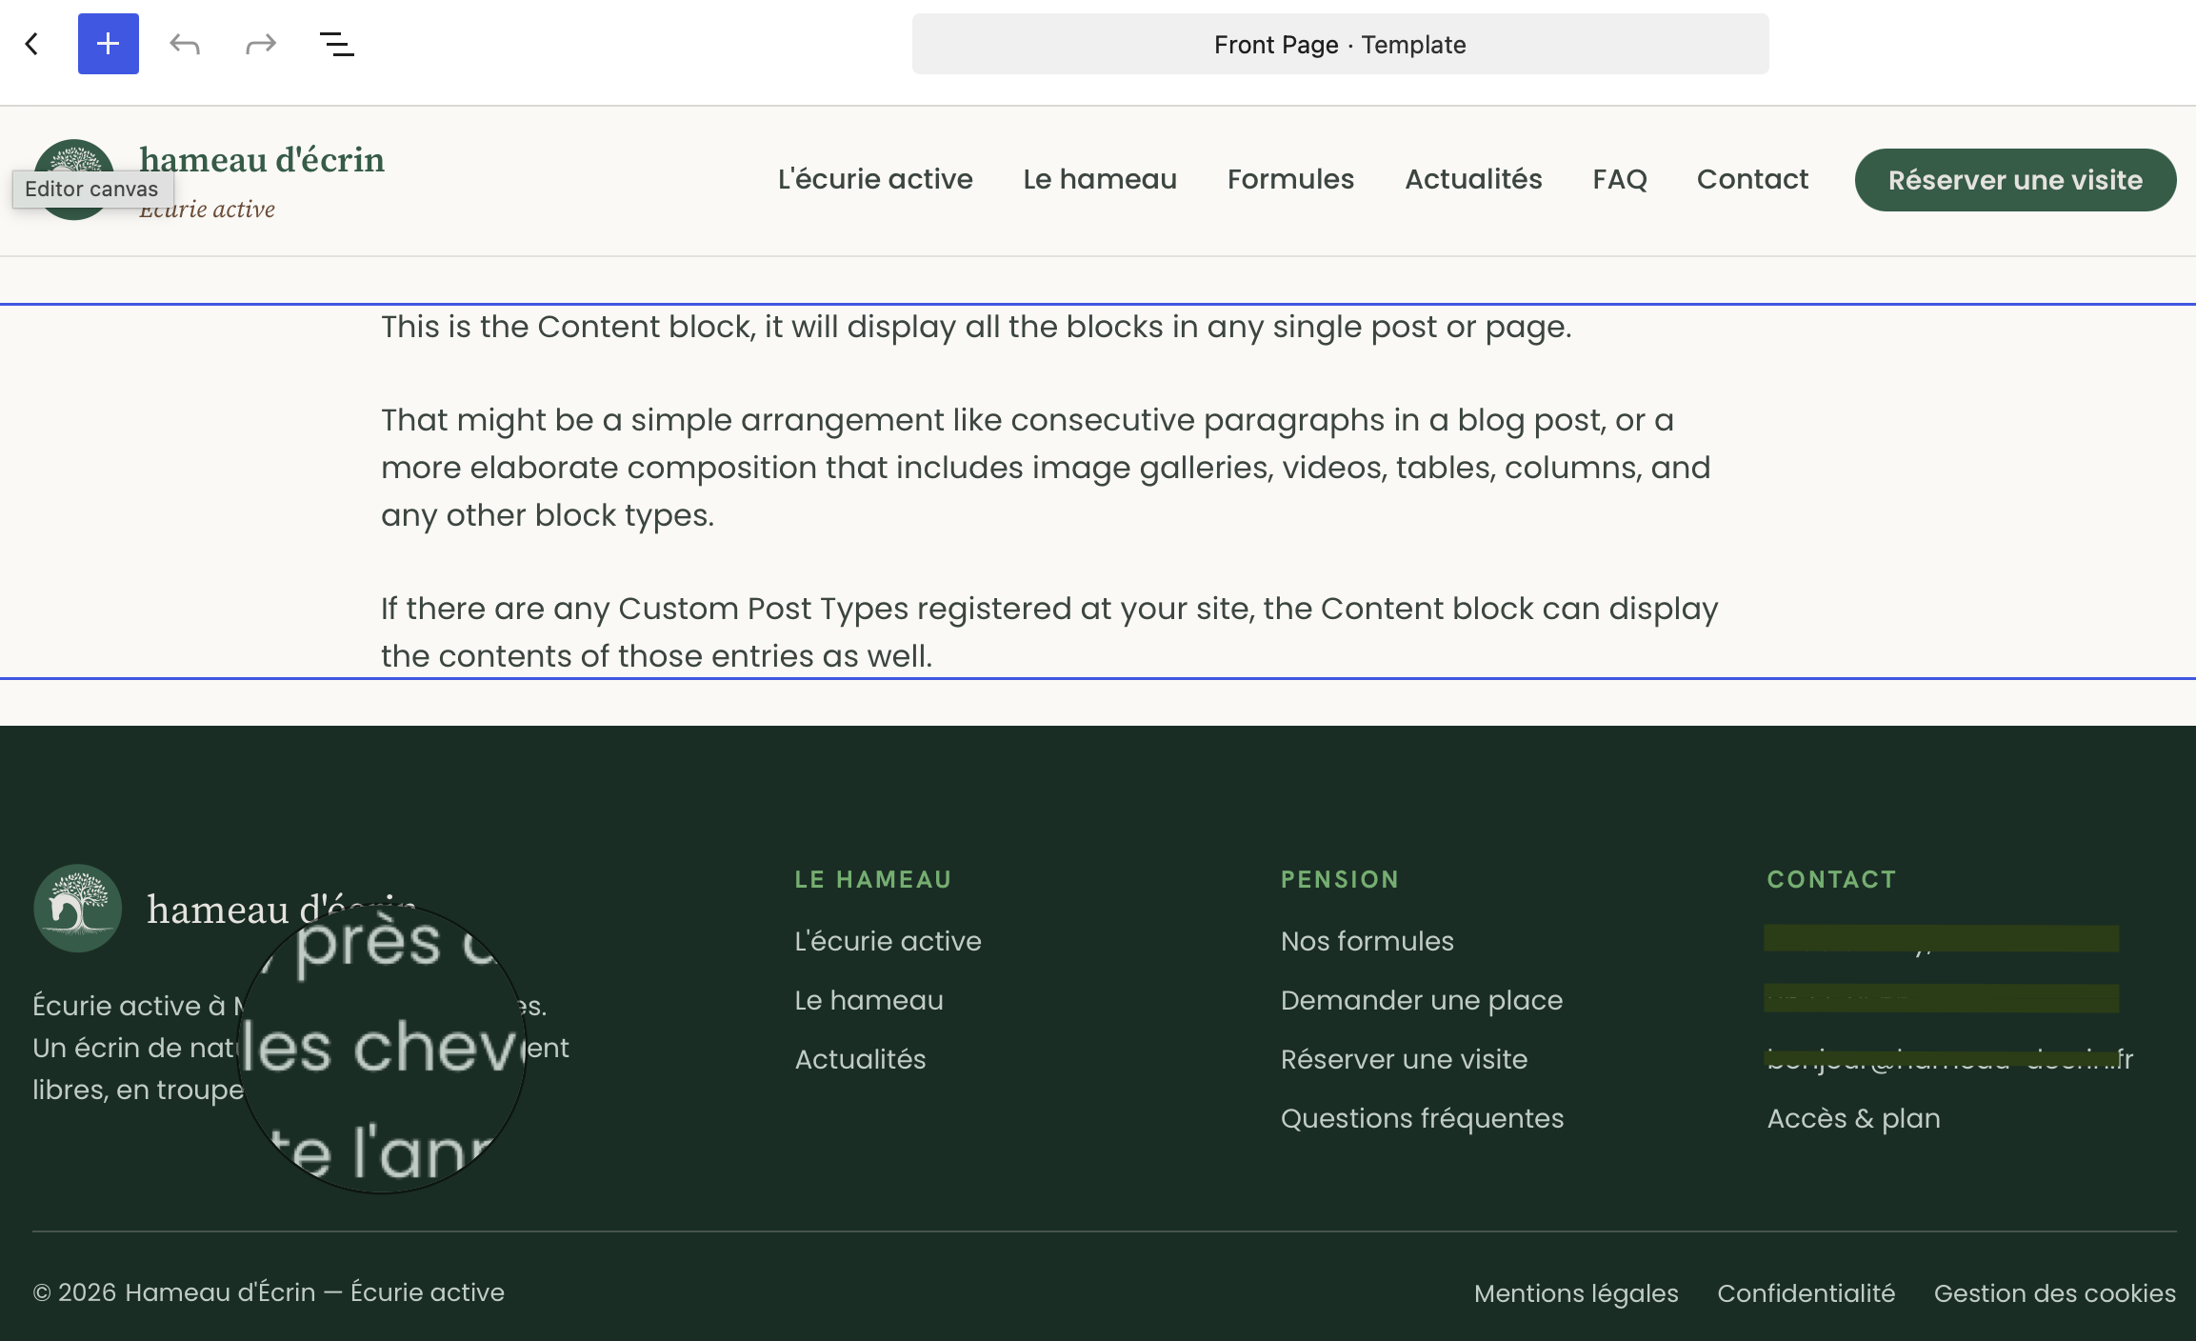Screen dimensions: 2196x1341
Task: Select the Content block placeholder paragraph
Action: pyautogui.click(x=1098, y=491)
